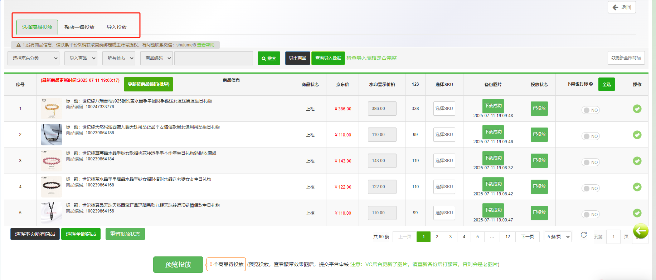Expand the 所有状态 status dropdown
656x280 pixels.
[x=119, y=58]
